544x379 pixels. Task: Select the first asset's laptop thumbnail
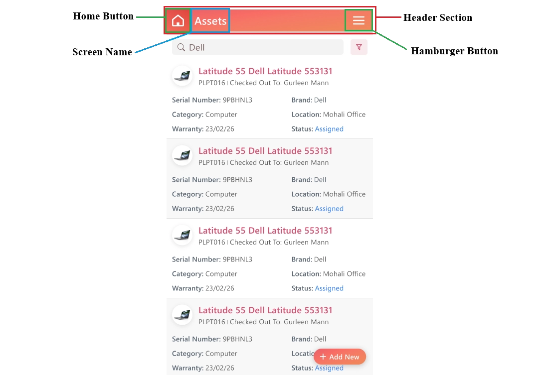click(x=182, y=76)
